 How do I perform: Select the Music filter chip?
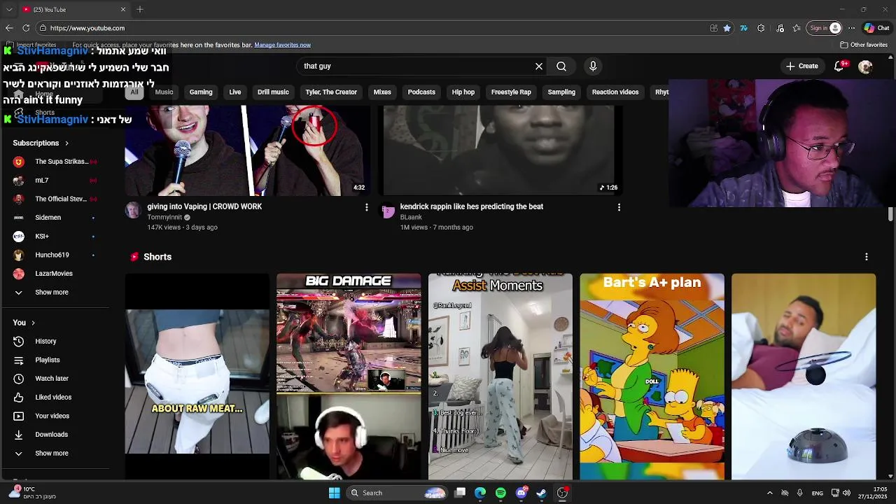pos(164,92)
